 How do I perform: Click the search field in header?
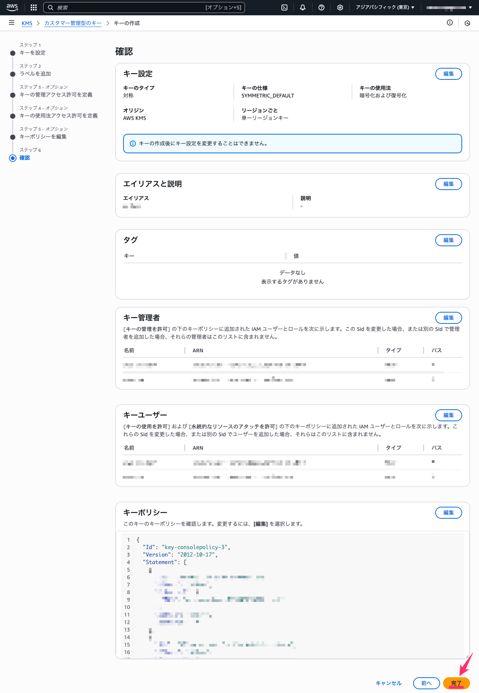click(144, 7)
